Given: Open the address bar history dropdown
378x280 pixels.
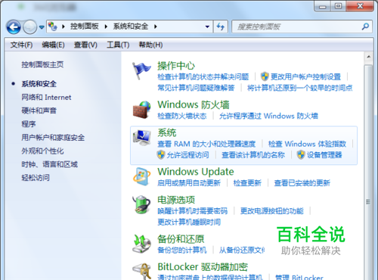Looking at the screenshot, I should (207, 26).
